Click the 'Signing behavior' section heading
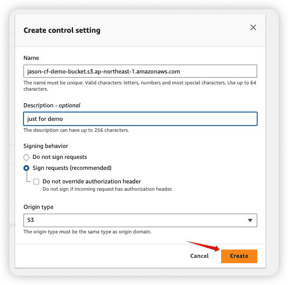 [46, 146]
